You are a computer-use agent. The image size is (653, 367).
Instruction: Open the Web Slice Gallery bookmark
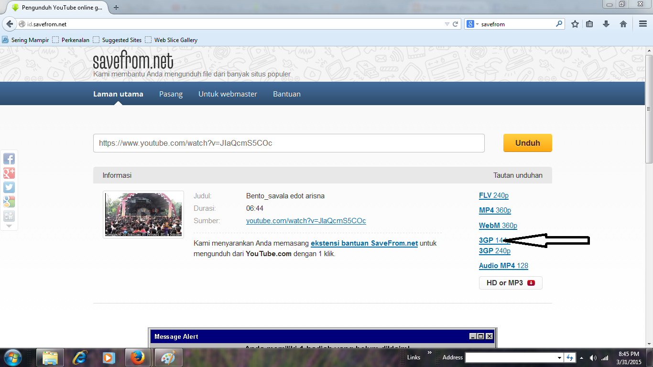pos(171,40)
